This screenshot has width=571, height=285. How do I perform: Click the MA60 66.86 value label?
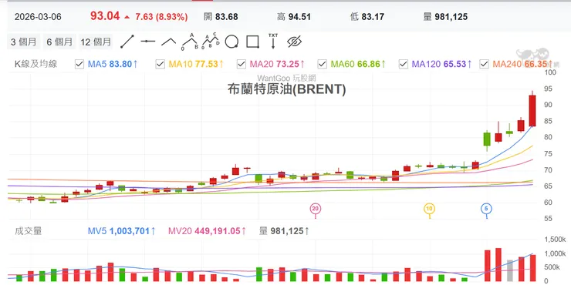[358, 65]
